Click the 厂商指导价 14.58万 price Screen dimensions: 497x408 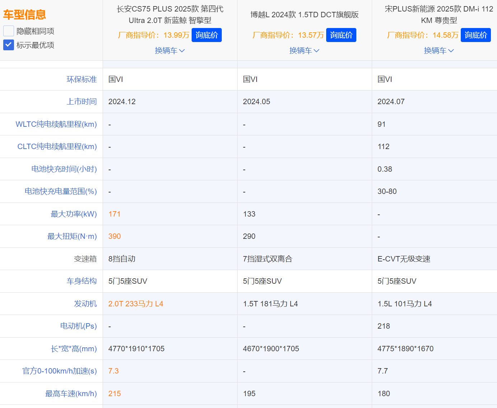[423, 35]
